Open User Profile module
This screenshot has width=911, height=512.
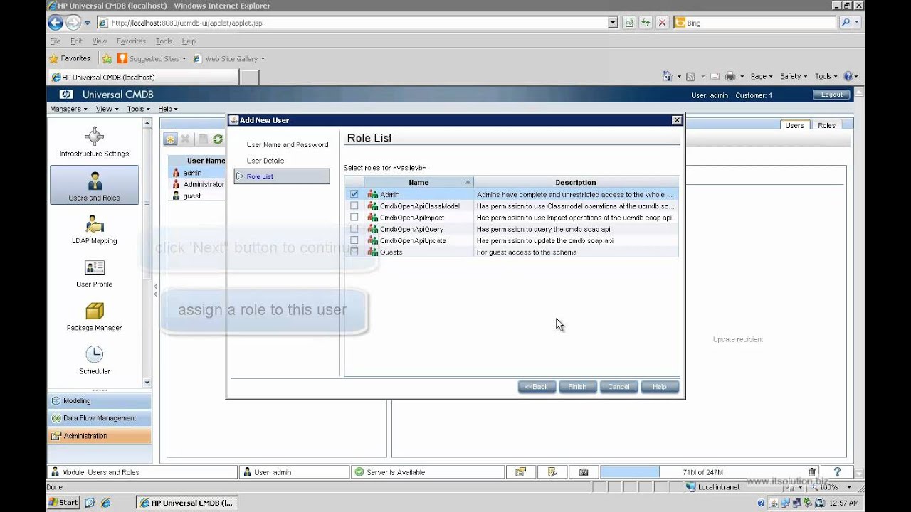pos(94,273)
